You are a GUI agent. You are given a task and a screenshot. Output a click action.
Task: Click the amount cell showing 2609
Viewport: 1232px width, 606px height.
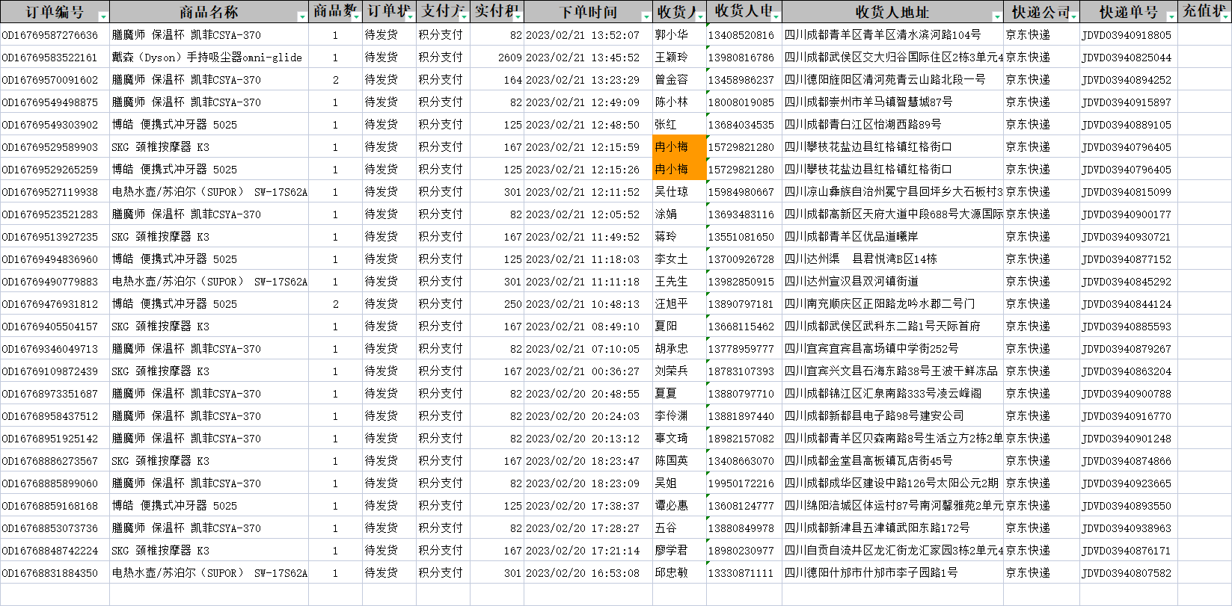coord(497,58)
